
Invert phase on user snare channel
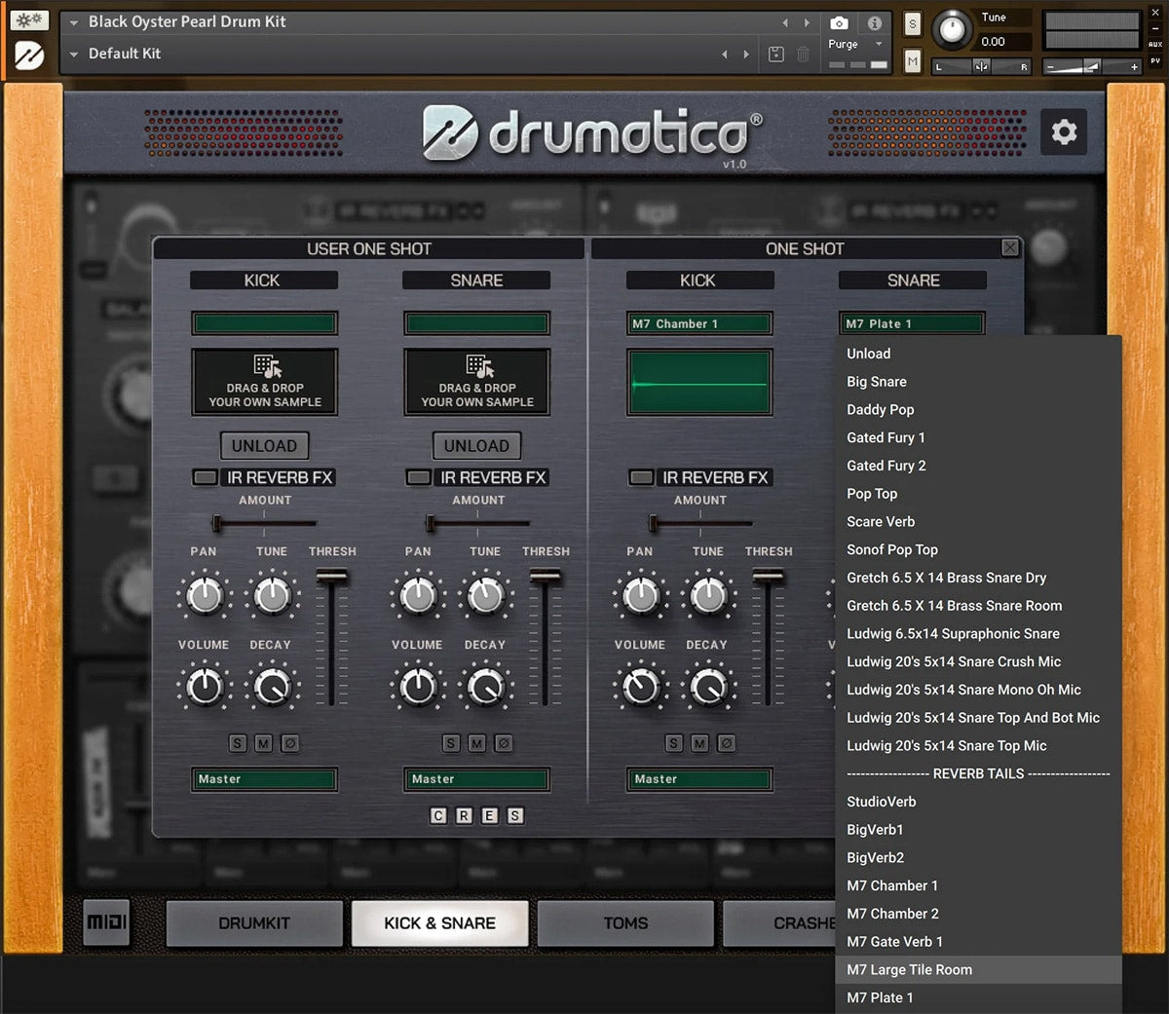503,743
